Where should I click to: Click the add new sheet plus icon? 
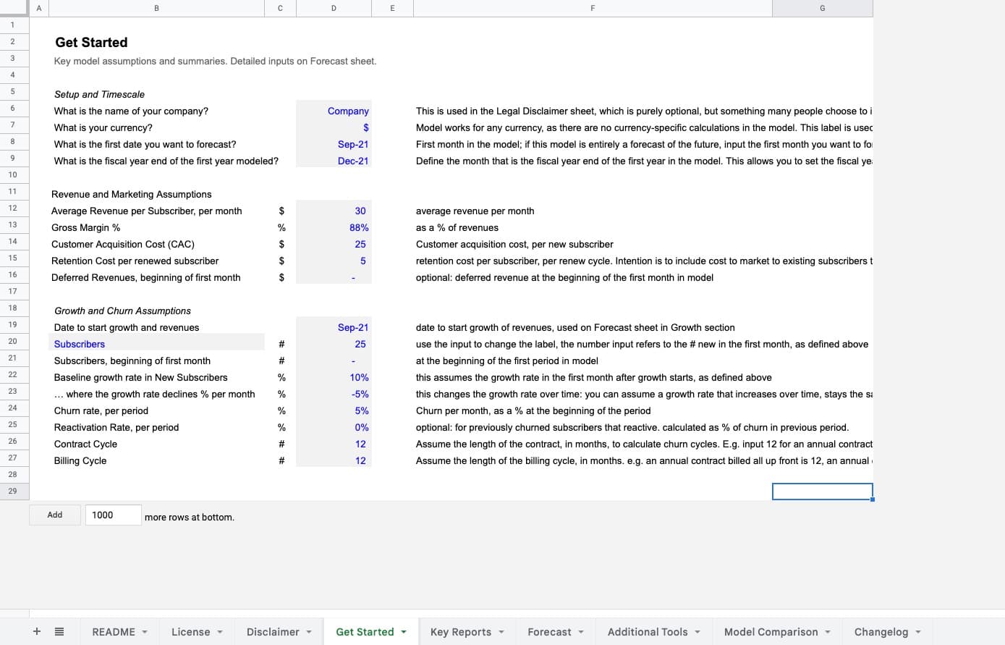pyautogui.click(x=37, y=631)
